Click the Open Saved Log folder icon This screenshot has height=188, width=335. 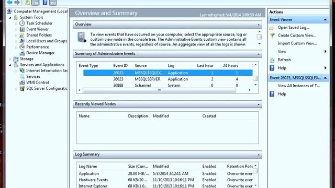tap(272, 28)
